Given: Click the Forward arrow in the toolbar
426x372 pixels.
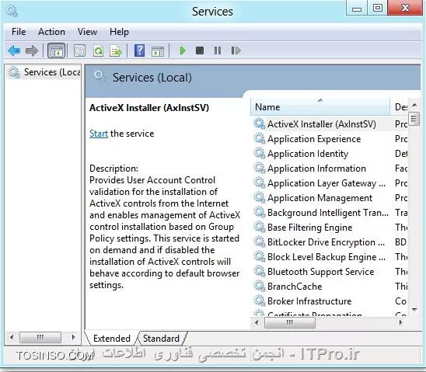Looking at the screenshot, I should (32, 50).
